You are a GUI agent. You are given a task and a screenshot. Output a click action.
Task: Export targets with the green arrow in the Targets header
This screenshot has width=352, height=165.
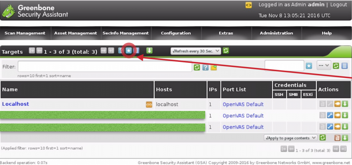pyautogui.click(x=149, y=51)
